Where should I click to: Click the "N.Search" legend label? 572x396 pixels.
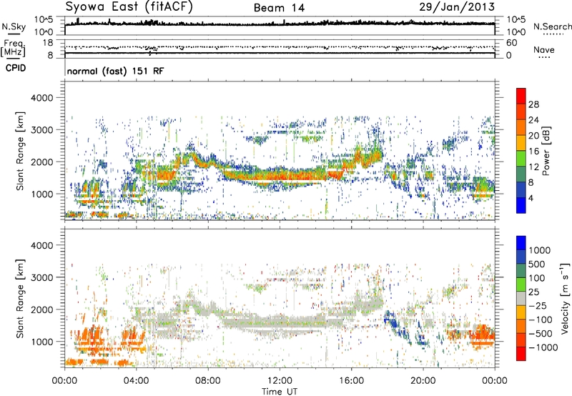(552, 26)
